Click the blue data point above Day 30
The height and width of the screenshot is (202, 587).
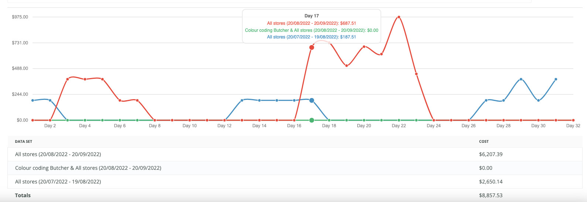coord(539,100)
